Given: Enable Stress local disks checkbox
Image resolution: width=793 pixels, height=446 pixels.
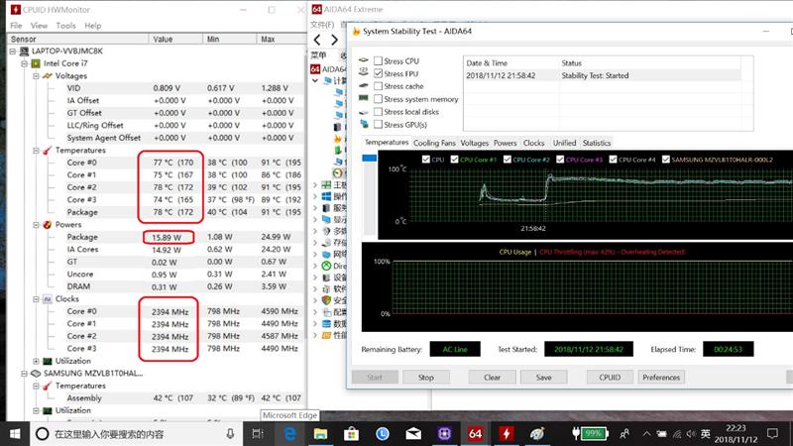Looking at the screenshot, I should [378, 112].
